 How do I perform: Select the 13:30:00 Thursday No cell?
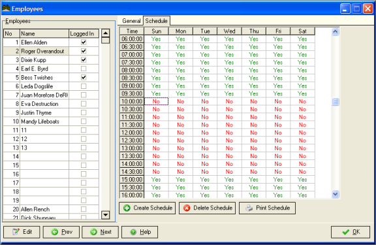pyautogui.click(x=254, y=156)
